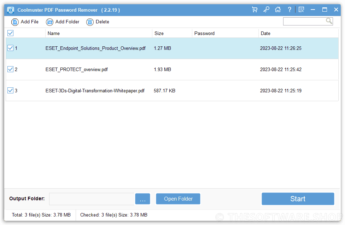Image resolution: width=345 pixels, height=225 pixels.
Task: Sort by the Size column header
Action: (172, 33)
